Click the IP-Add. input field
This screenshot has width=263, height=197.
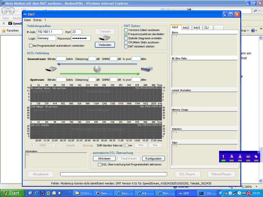(x=49, y=32)
